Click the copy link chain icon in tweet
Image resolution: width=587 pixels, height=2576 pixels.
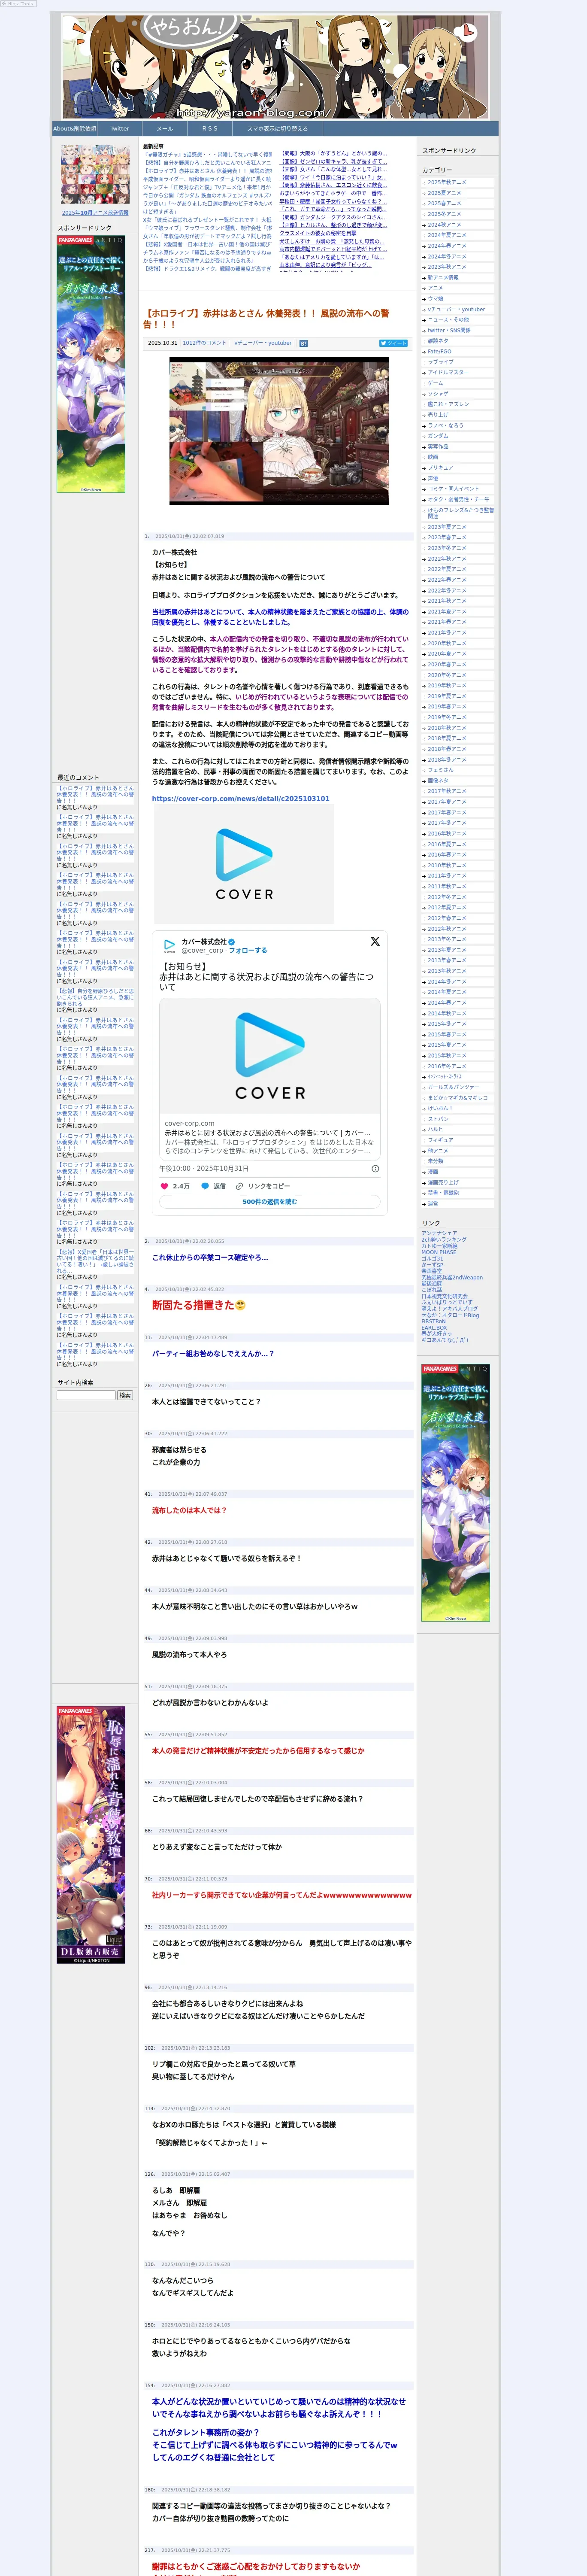pyautogui.click(x=239, y=1186)
